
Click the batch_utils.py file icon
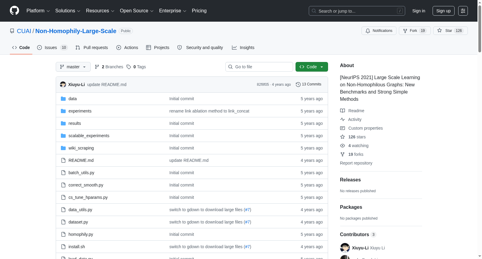pos(63,173)
